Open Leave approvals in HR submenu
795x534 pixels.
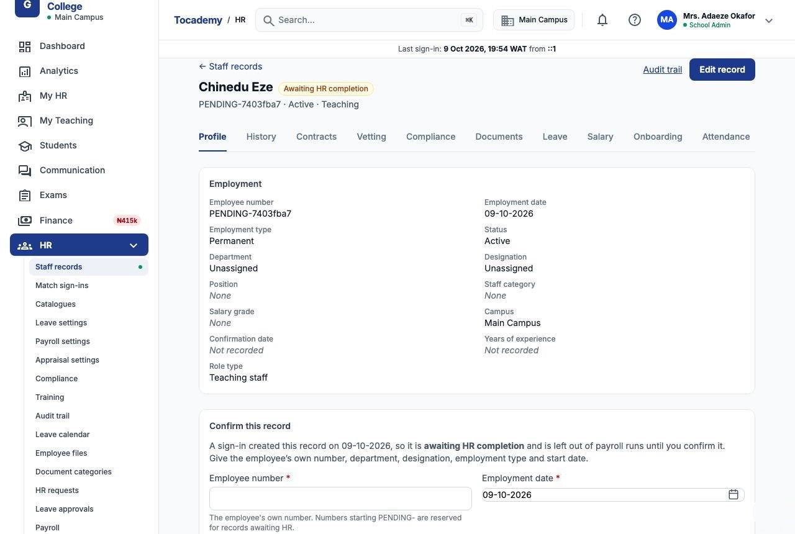click(x=65, y=509)
